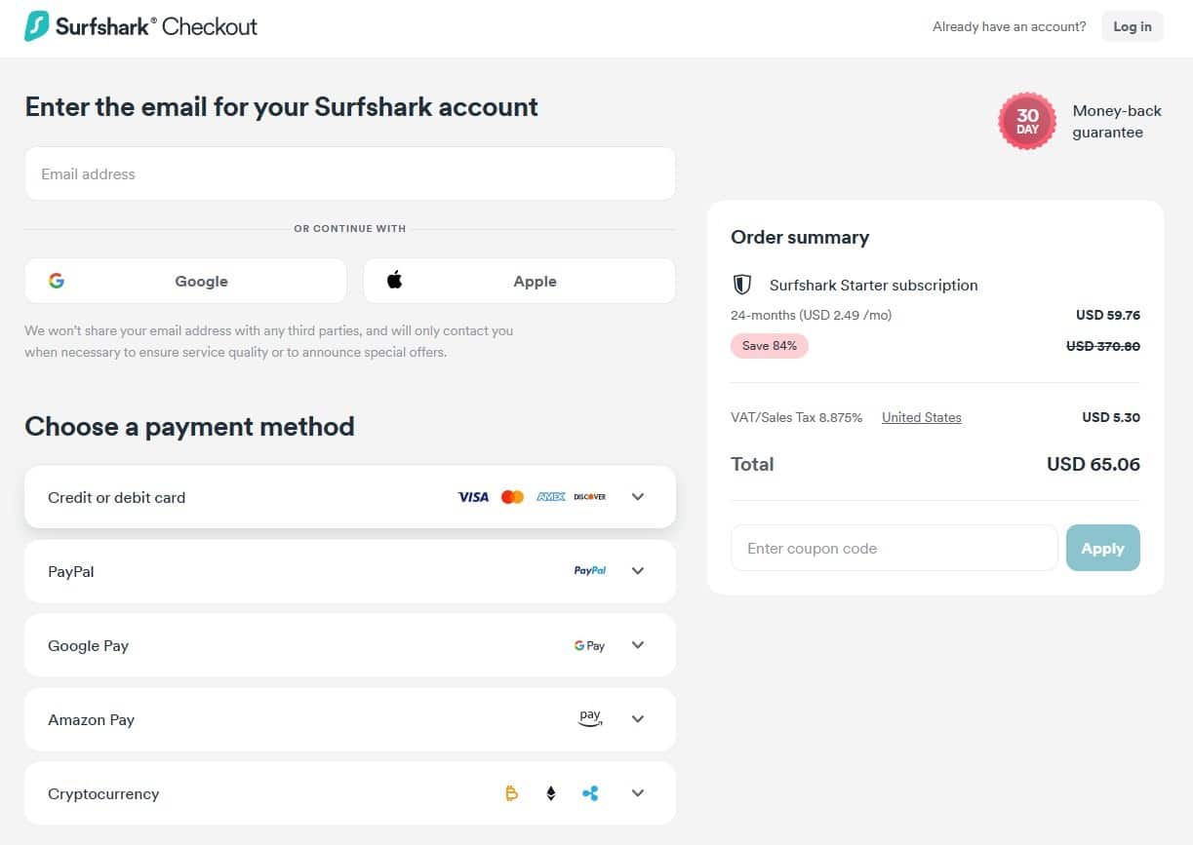
Task: Click the USD 59.76 price
Action: tap(1108, 315)
